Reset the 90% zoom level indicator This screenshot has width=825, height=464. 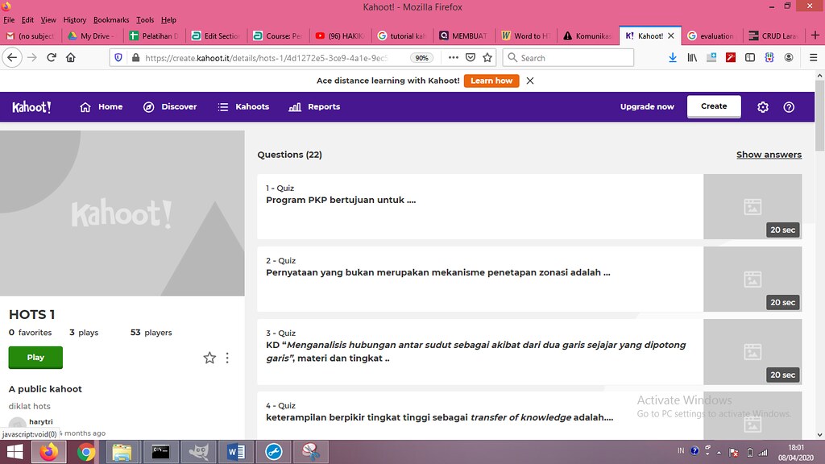(421, 58)
